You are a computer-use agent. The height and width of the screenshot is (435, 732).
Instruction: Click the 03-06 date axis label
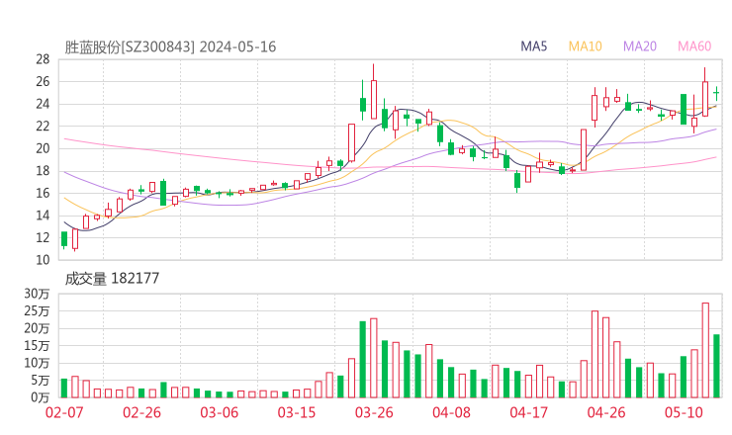[x=219, y=412]
